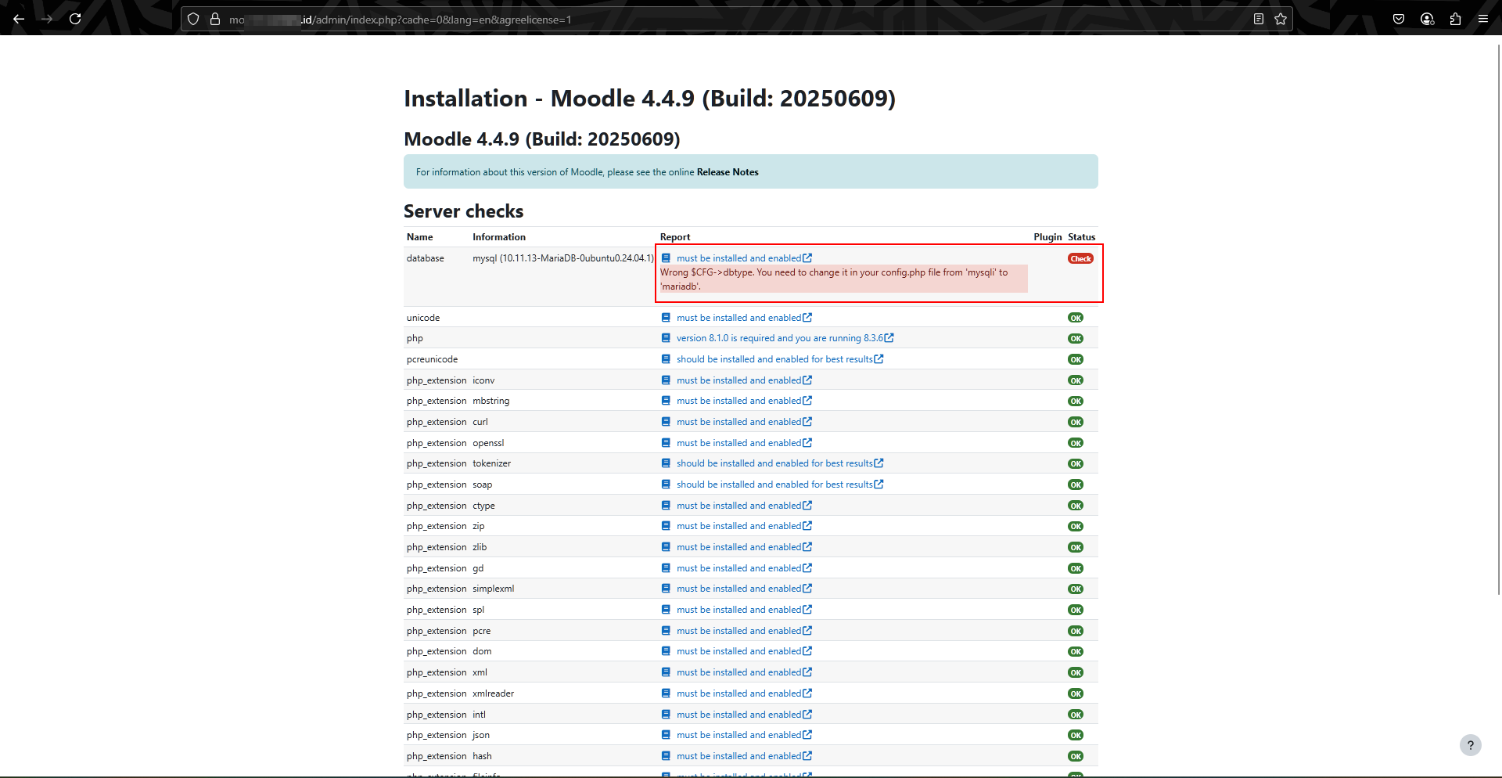1502x778 pixels.
Task: Open the Firefox account profile icon
Action: (x=1427, y=19)
